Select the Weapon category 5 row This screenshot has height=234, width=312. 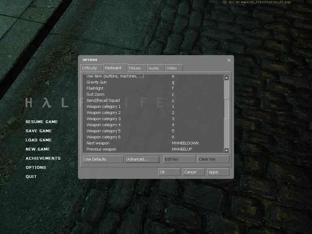coord(154,131)
